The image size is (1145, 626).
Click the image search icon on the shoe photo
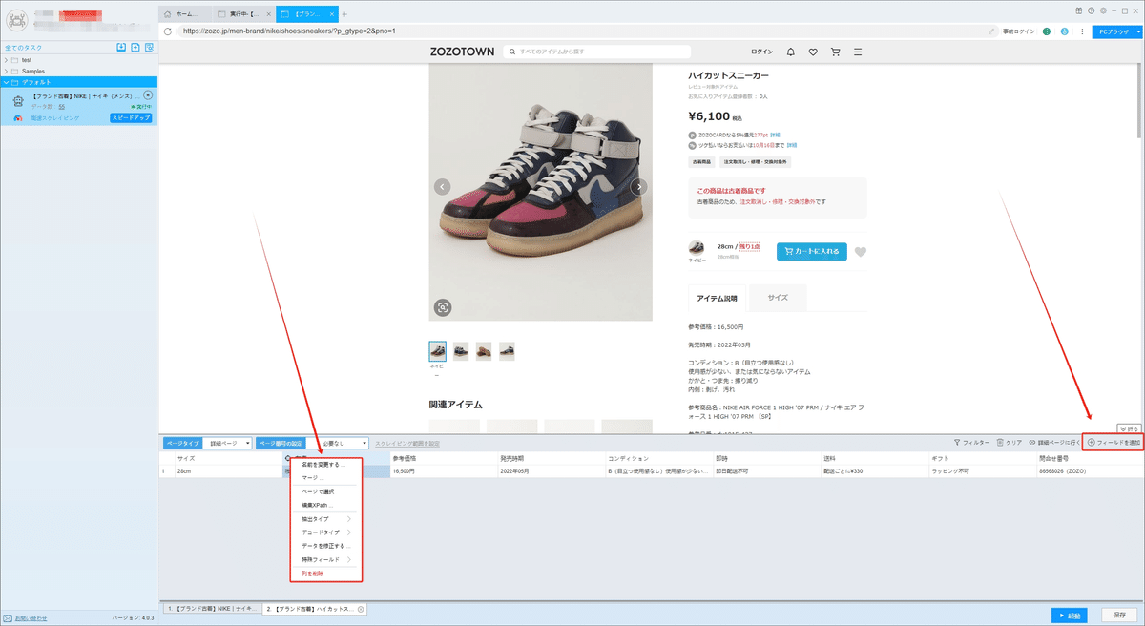[x=443, y=307]
